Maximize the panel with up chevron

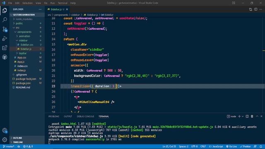click(x=257, y=116)
